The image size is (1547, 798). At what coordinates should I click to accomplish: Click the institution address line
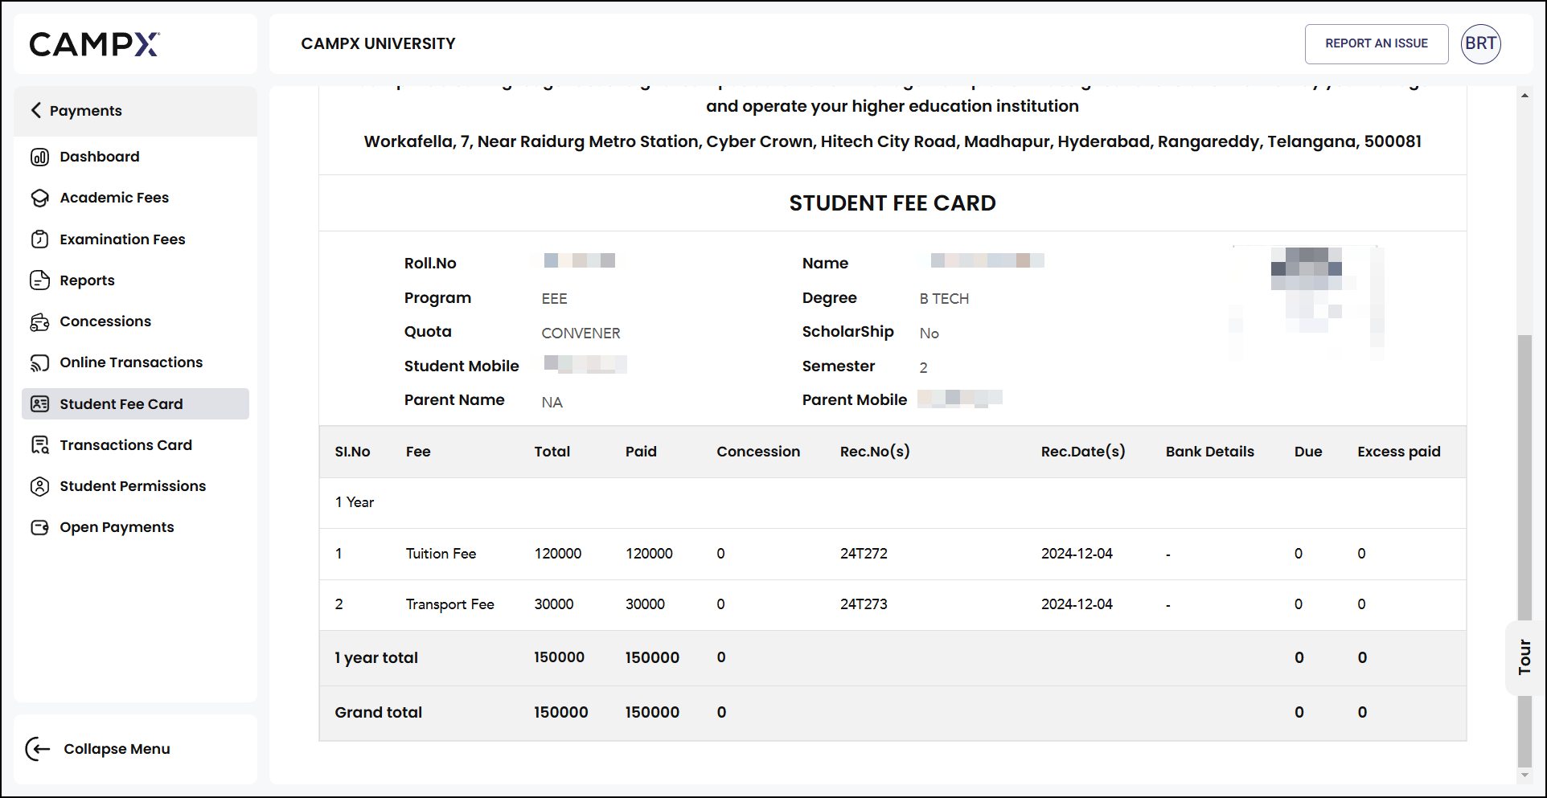pos(892,141)
